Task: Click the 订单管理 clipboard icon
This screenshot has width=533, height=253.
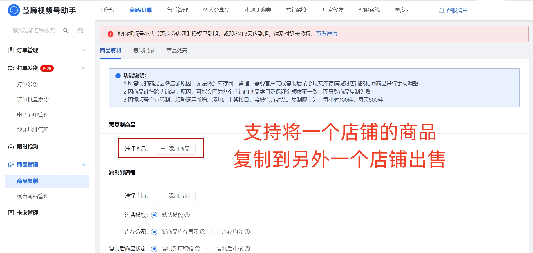Action: [10, 50]
